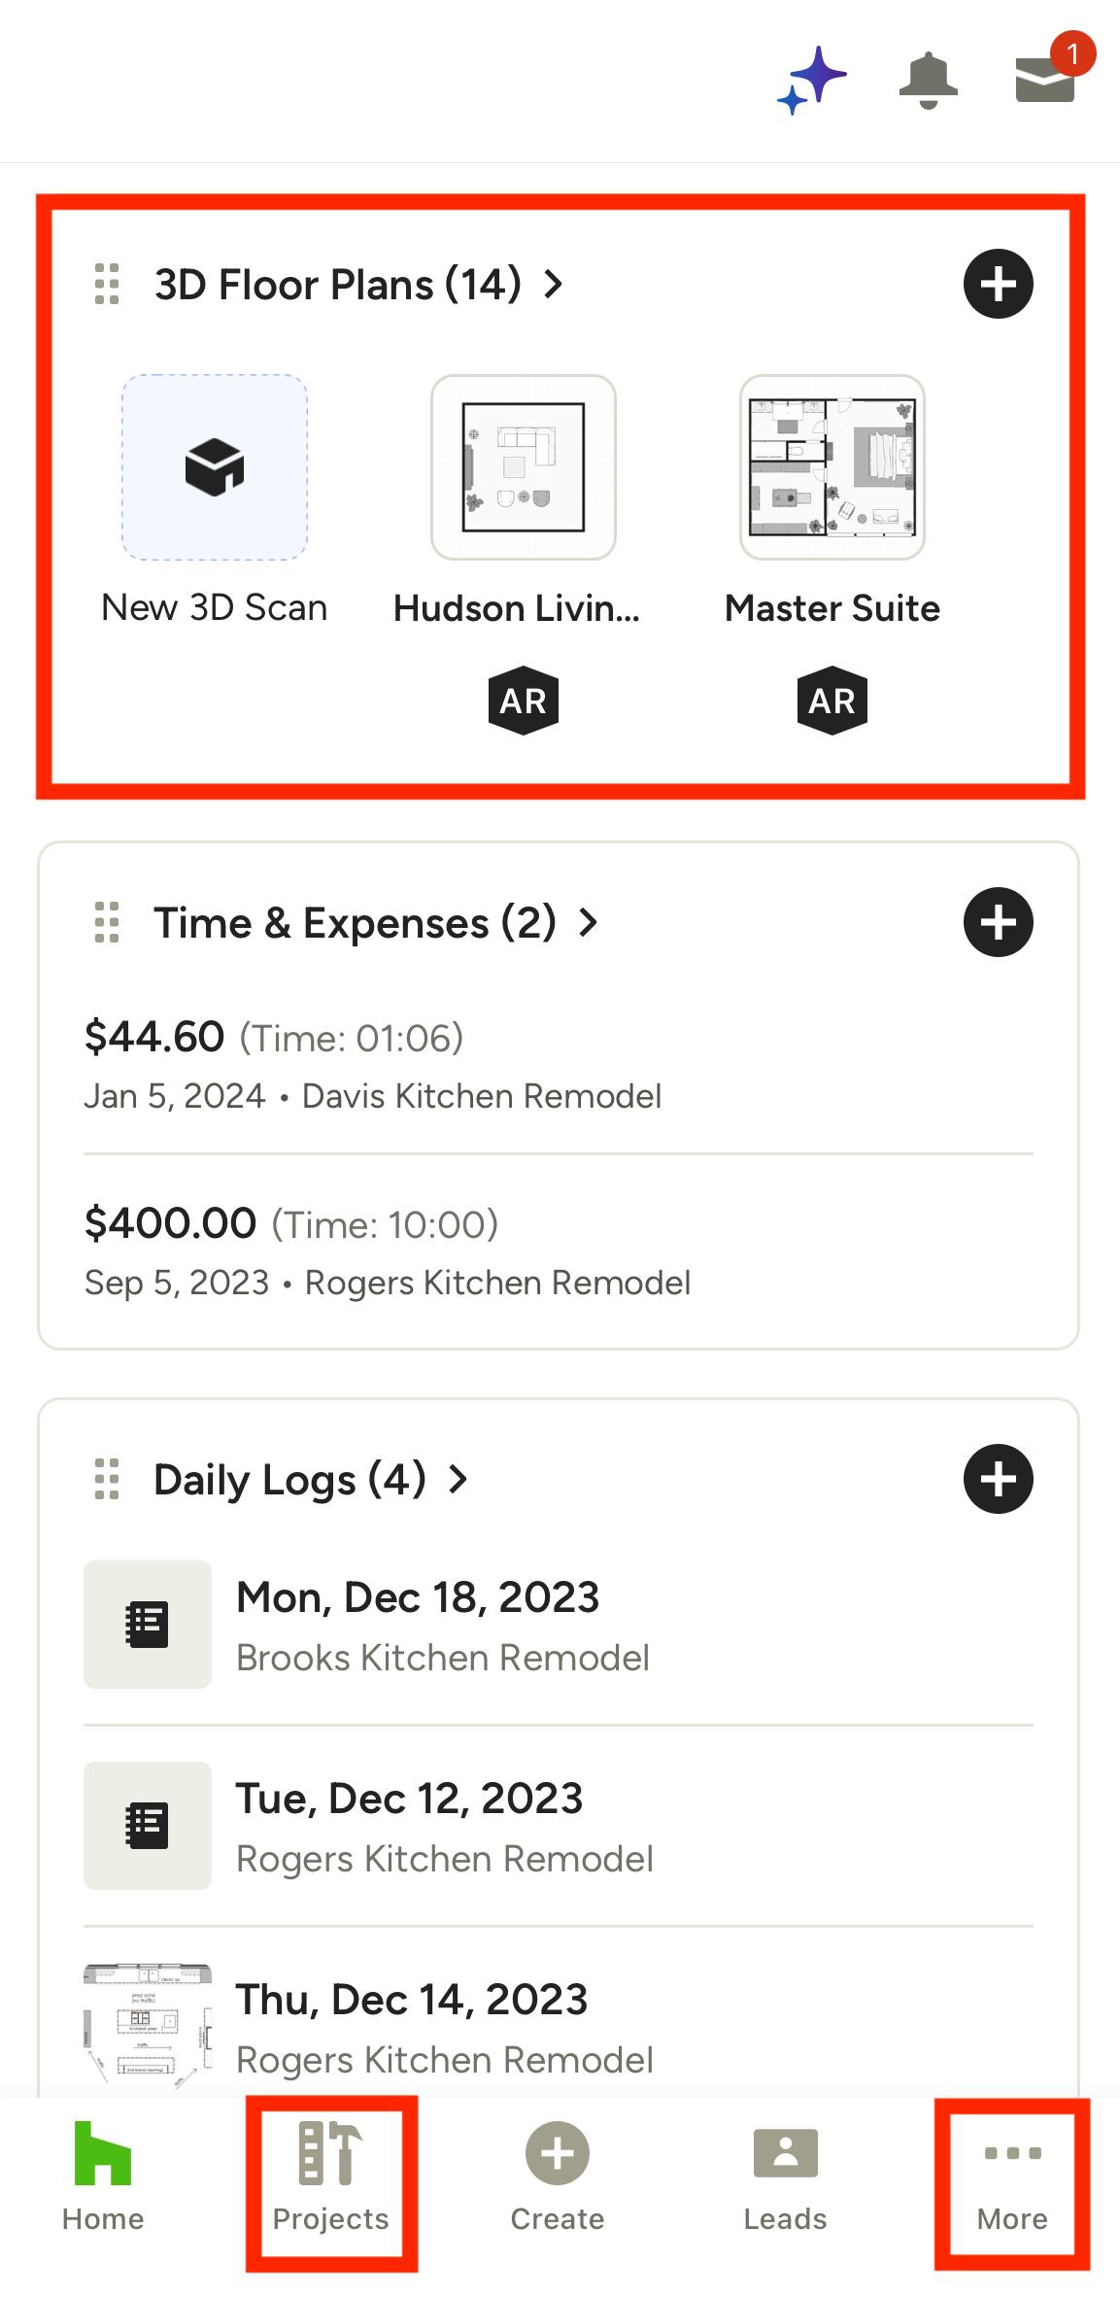Start a New 3D Scan
Viewport: 1120px width, 2297px height.
point(215,467)
